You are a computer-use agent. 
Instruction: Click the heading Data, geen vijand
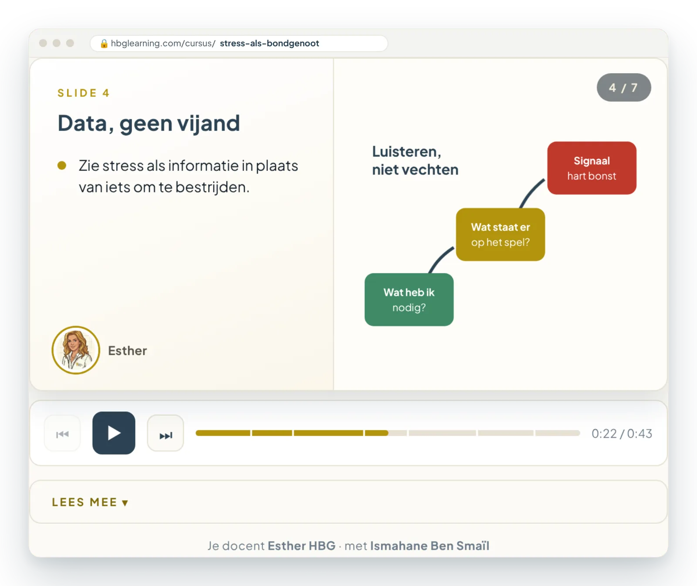point(149,123)
